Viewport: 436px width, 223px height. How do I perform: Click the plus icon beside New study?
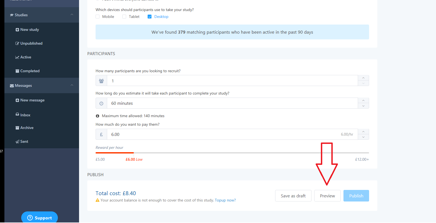17,30
